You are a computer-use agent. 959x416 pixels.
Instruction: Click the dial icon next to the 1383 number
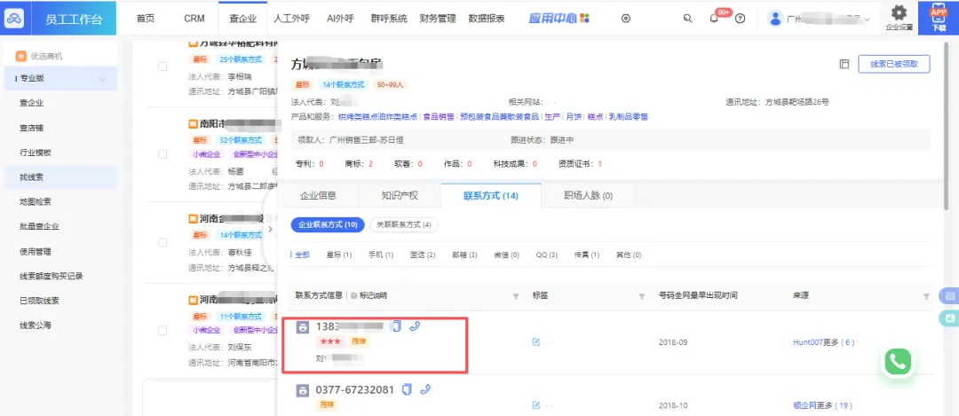415,326
